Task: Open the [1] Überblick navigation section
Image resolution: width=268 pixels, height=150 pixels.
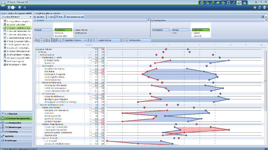Action: point(16,114)
